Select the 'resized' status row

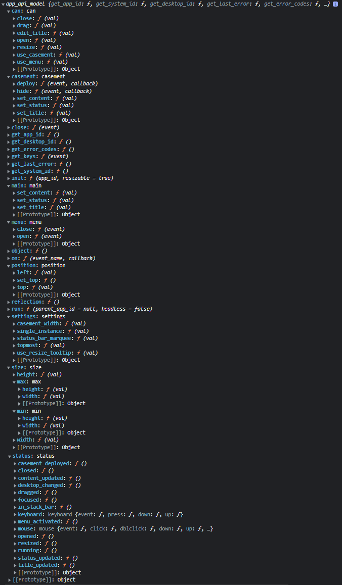[35, 544]
